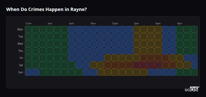Click the 'Thu' row label
The image size is (206, 97).
click(x=21, y=51)
